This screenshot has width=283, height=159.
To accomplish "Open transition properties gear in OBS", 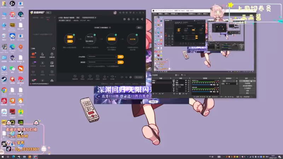I will pyautogui.click(x=237, y=81).
